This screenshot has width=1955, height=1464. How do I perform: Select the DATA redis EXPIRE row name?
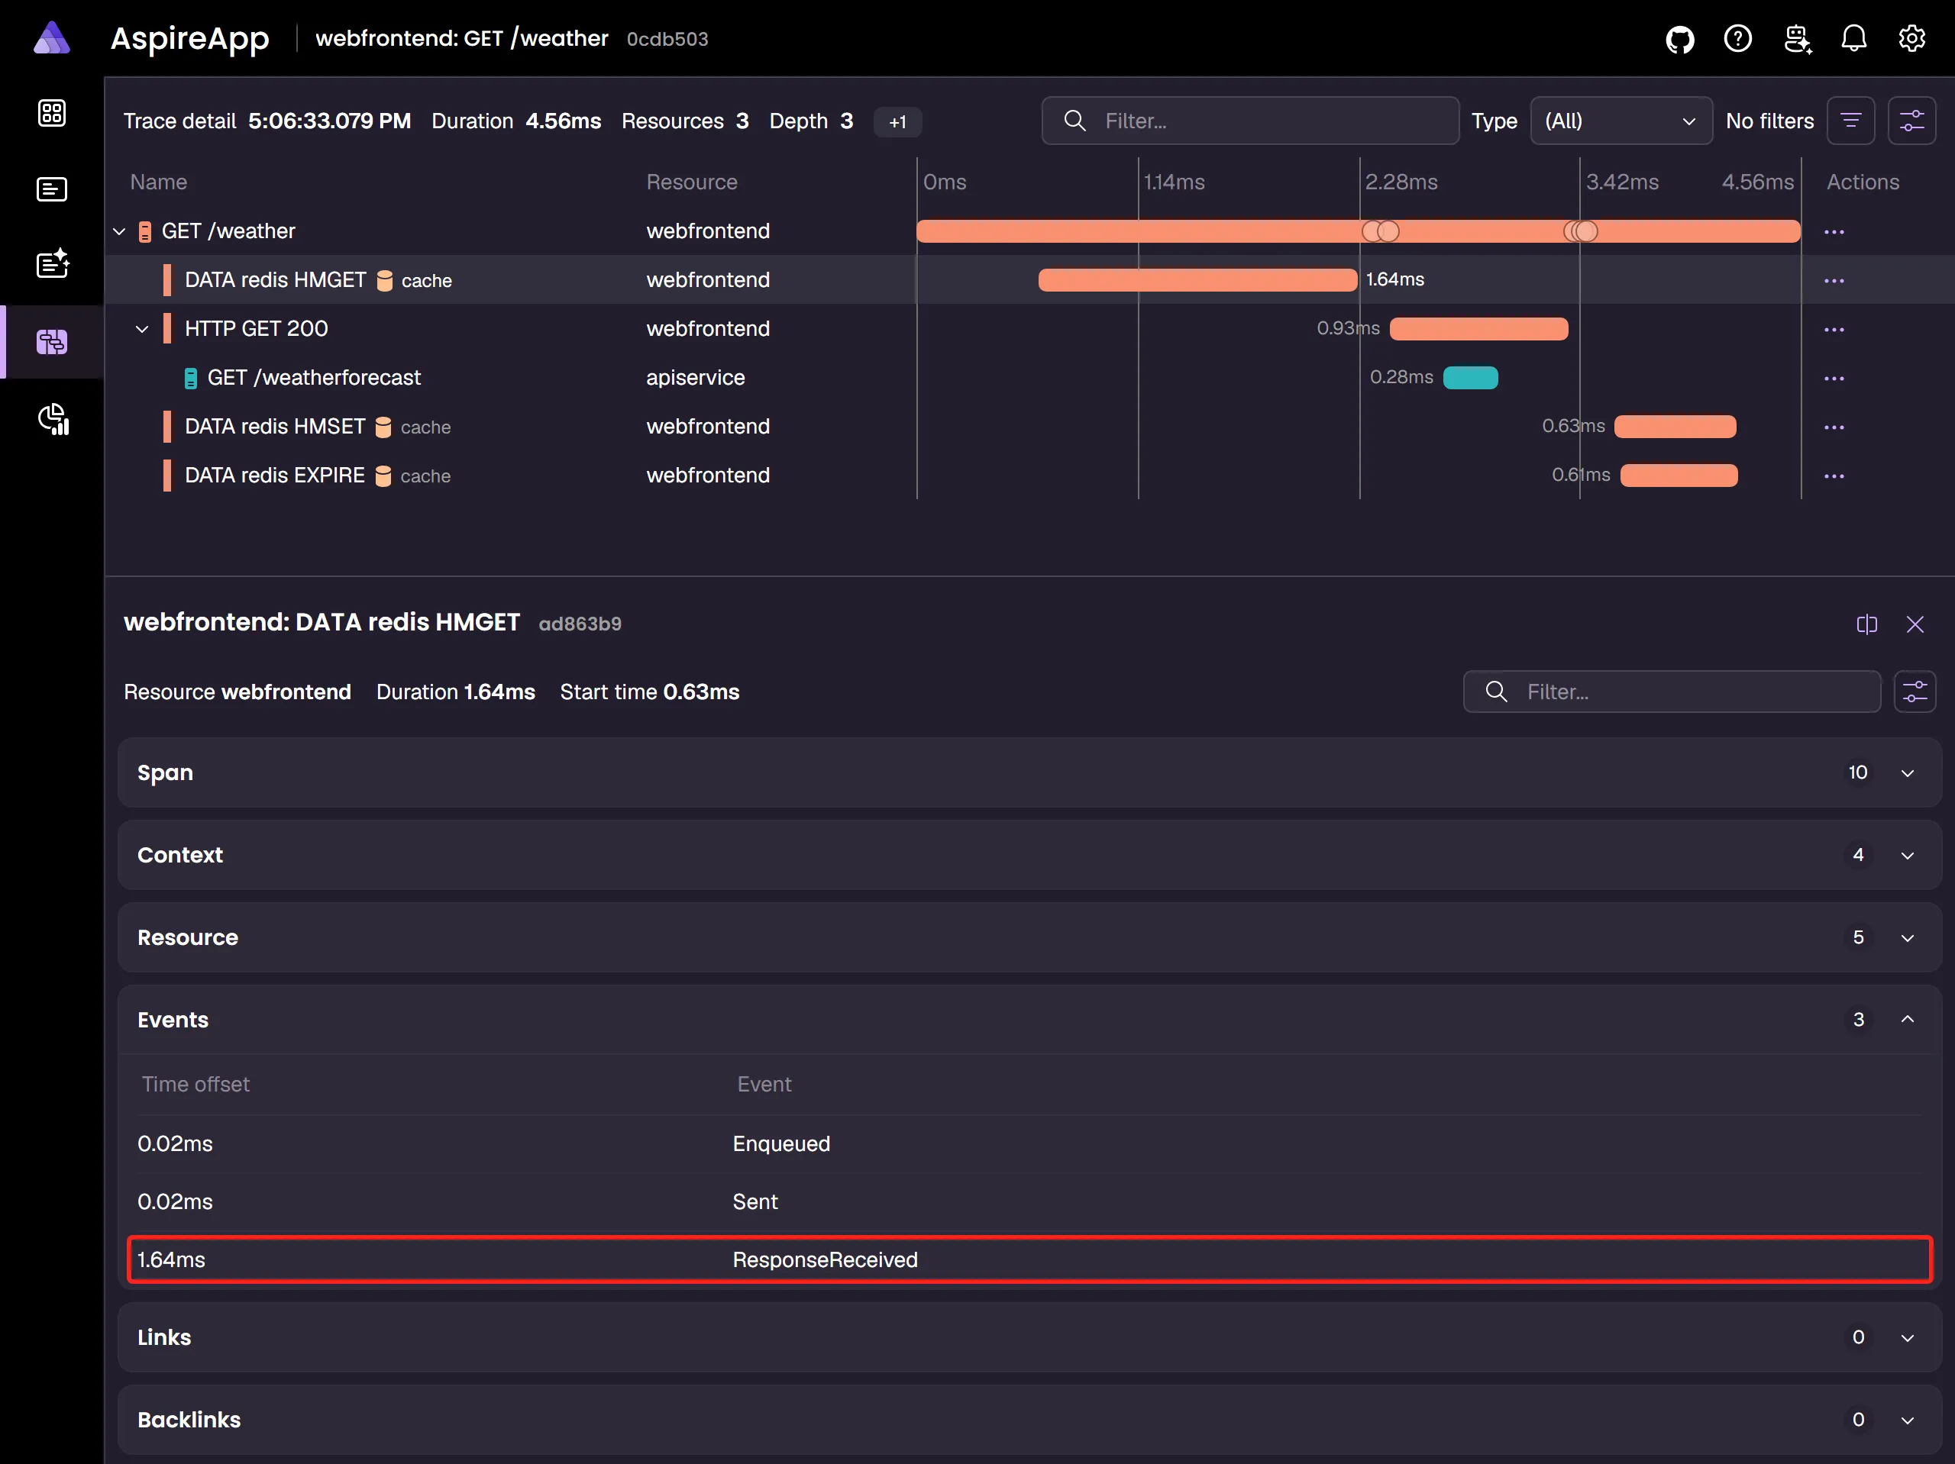tap(275, 476)
